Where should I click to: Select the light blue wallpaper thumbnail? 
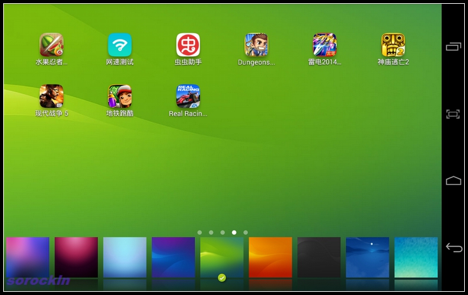[125, 257]
